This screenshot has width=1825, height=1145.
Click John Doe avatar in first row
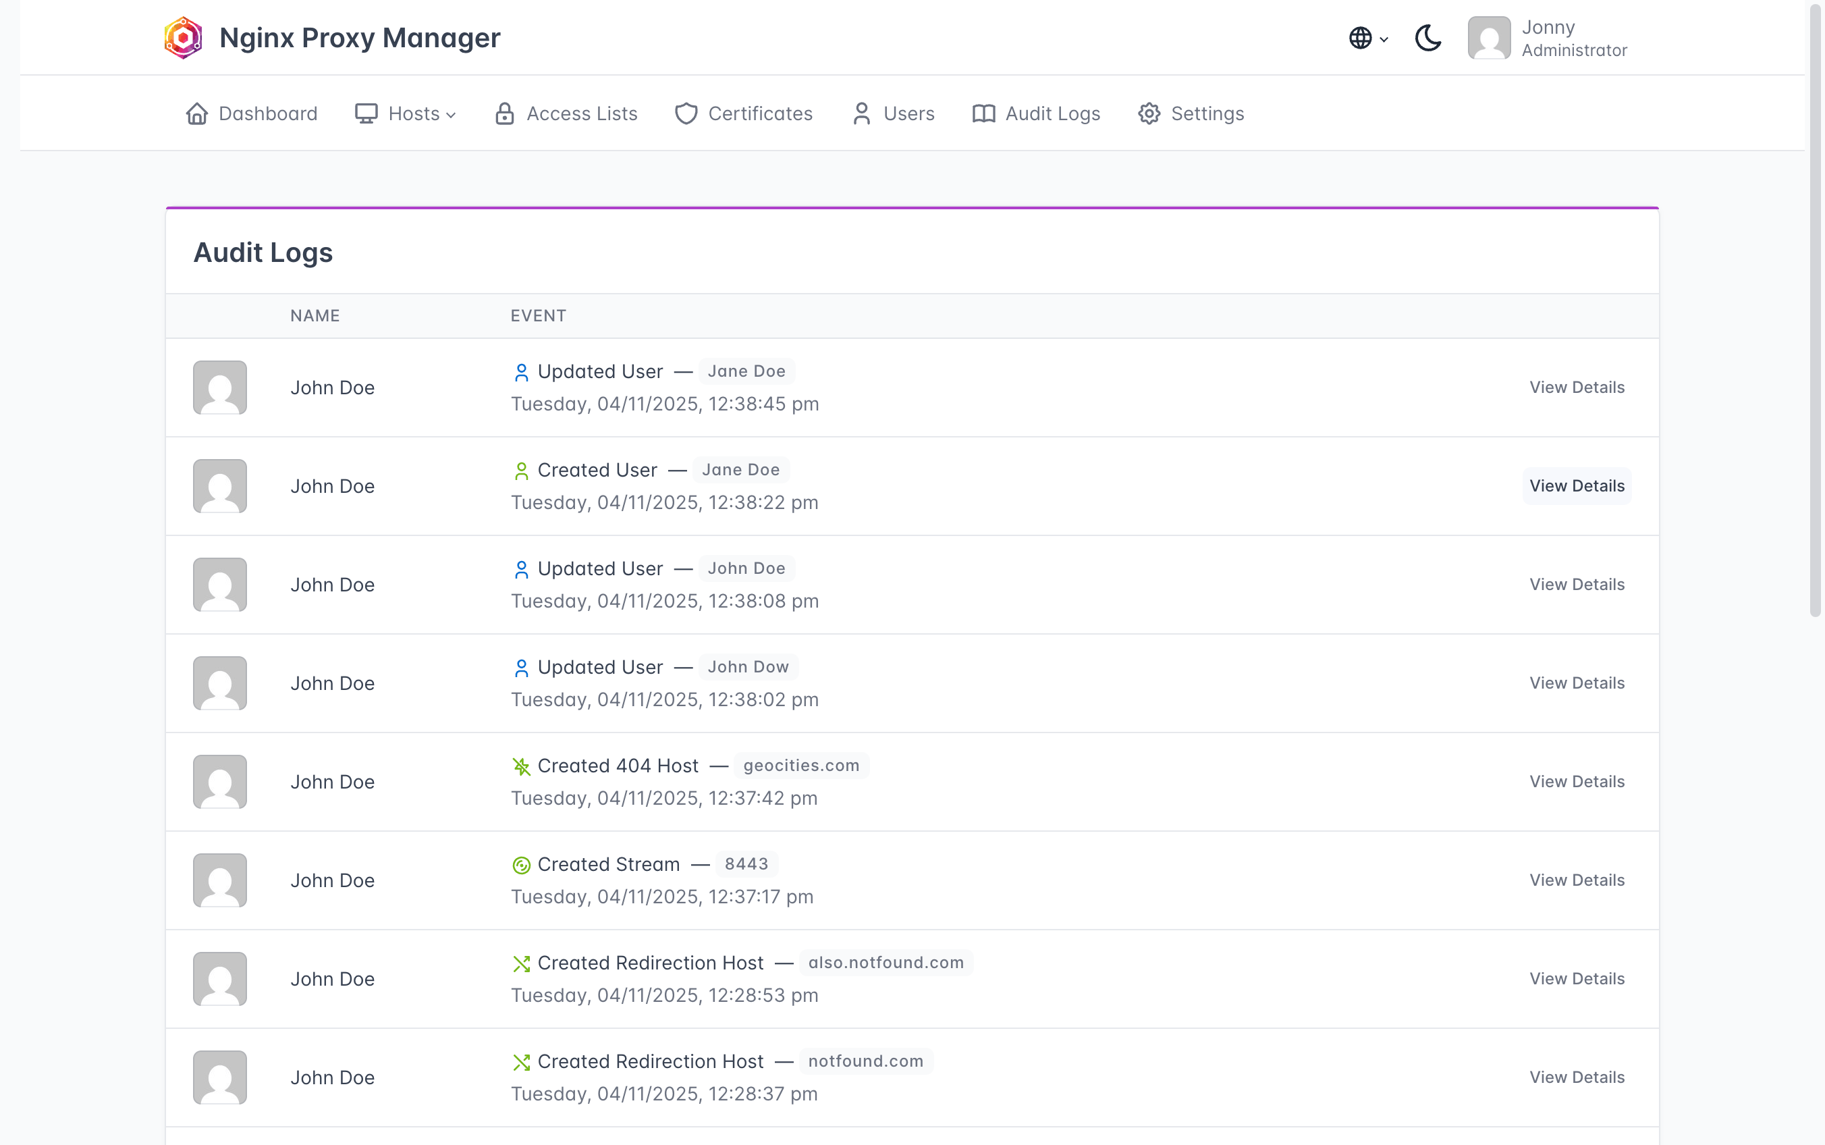coord(219,388)
